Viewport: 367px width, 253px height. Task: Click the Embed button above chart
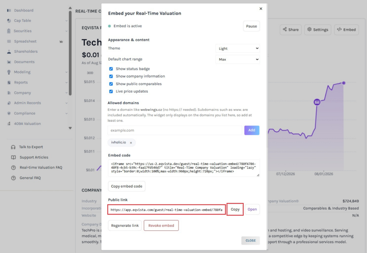click(x=347, y=30)
